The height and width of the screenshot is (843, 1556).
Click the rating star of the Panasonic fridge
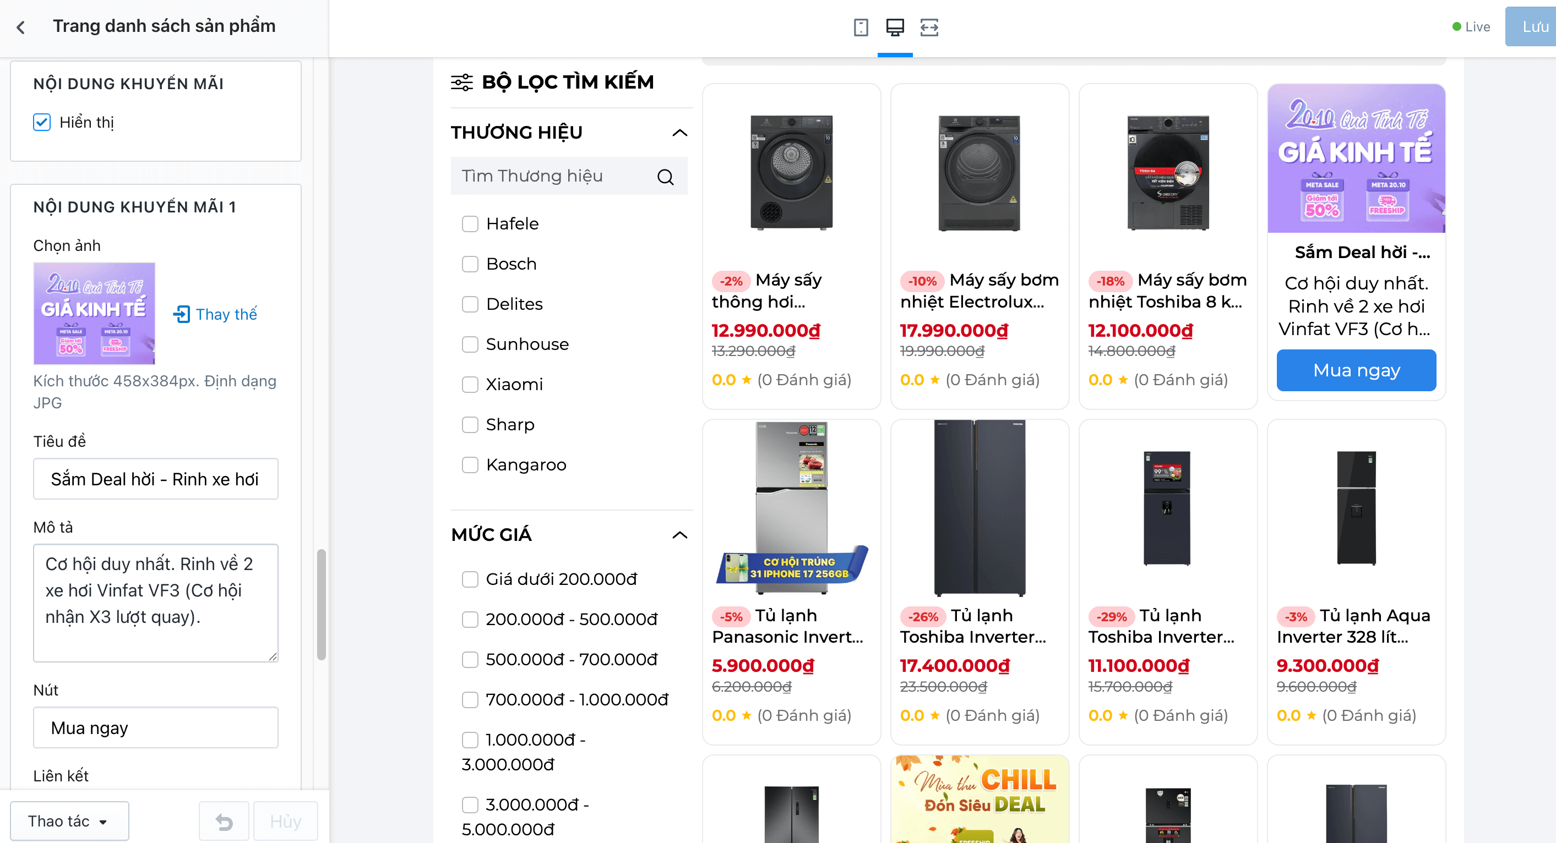coord(747,715)
